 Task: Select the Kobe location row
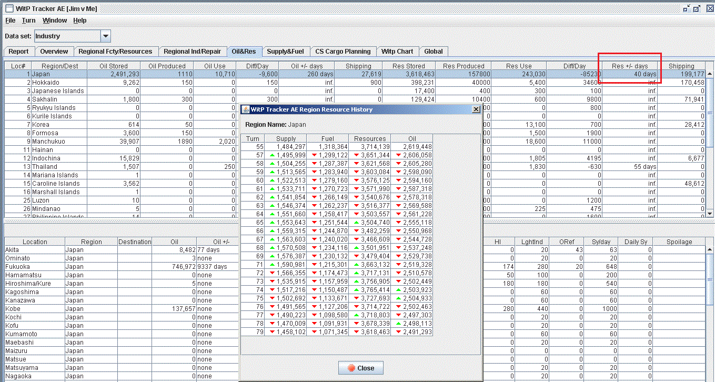[355, 309]
